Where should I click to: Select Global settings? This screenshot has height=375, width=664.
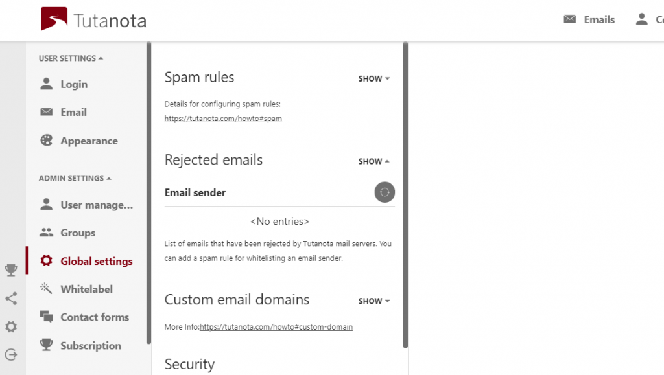(96, 261)
